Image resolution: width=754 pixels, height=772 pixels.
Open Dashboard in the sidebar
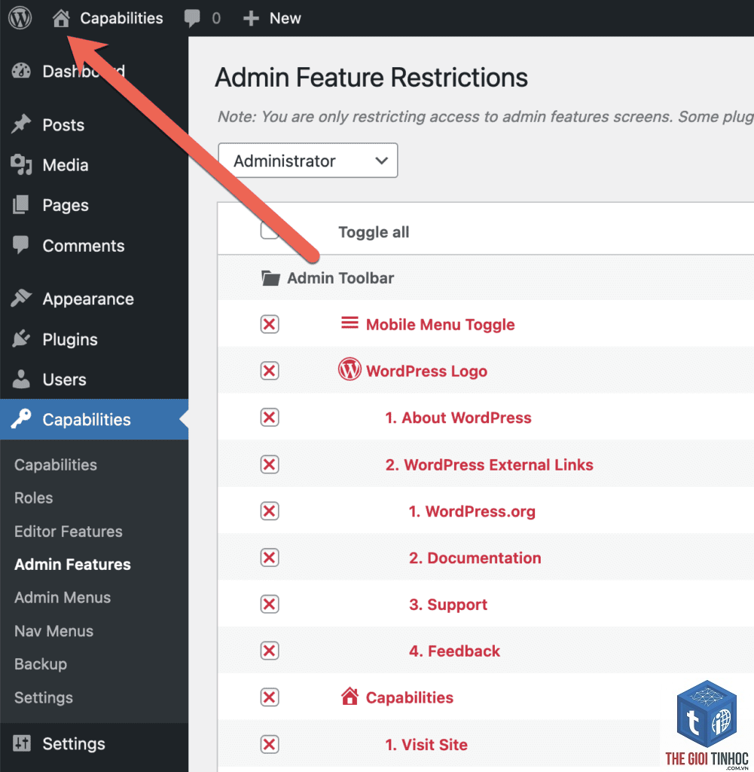pos(84,72)
